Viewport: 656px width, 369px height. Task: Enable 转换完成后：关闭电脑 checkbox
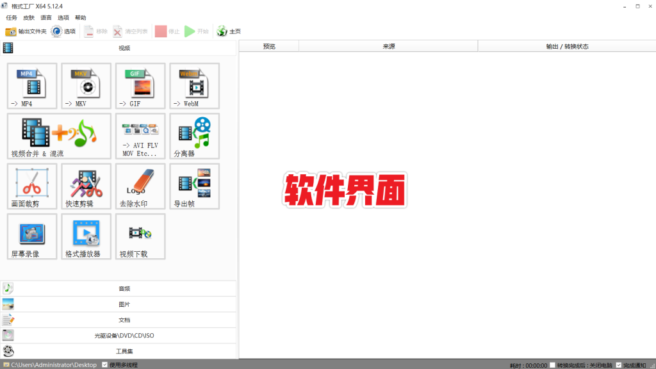pos(552,365)
